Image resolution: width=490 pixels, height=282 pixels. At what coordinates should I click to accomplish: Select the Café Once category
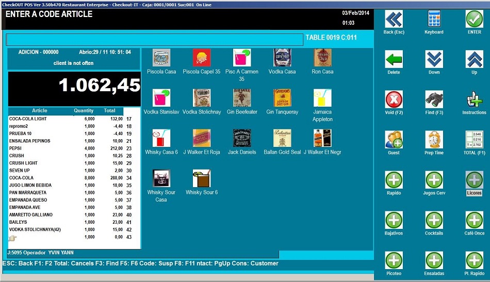[x=474, y=220]
